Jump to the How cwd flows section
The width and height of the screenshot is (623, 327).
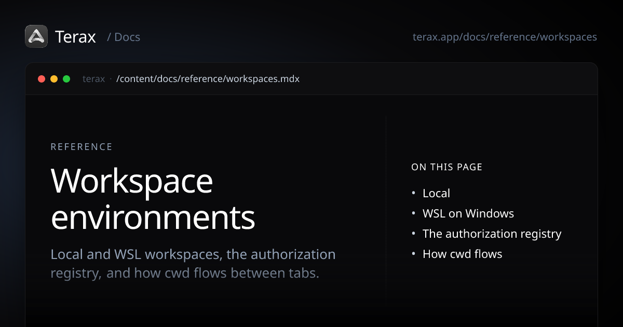tap(463, 254)
